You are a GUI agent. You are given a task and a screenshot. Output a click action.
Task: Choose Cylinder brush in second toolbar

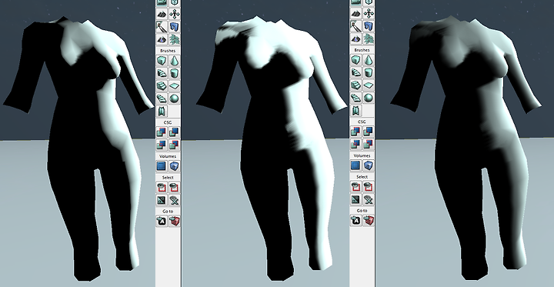coord(369,73)
